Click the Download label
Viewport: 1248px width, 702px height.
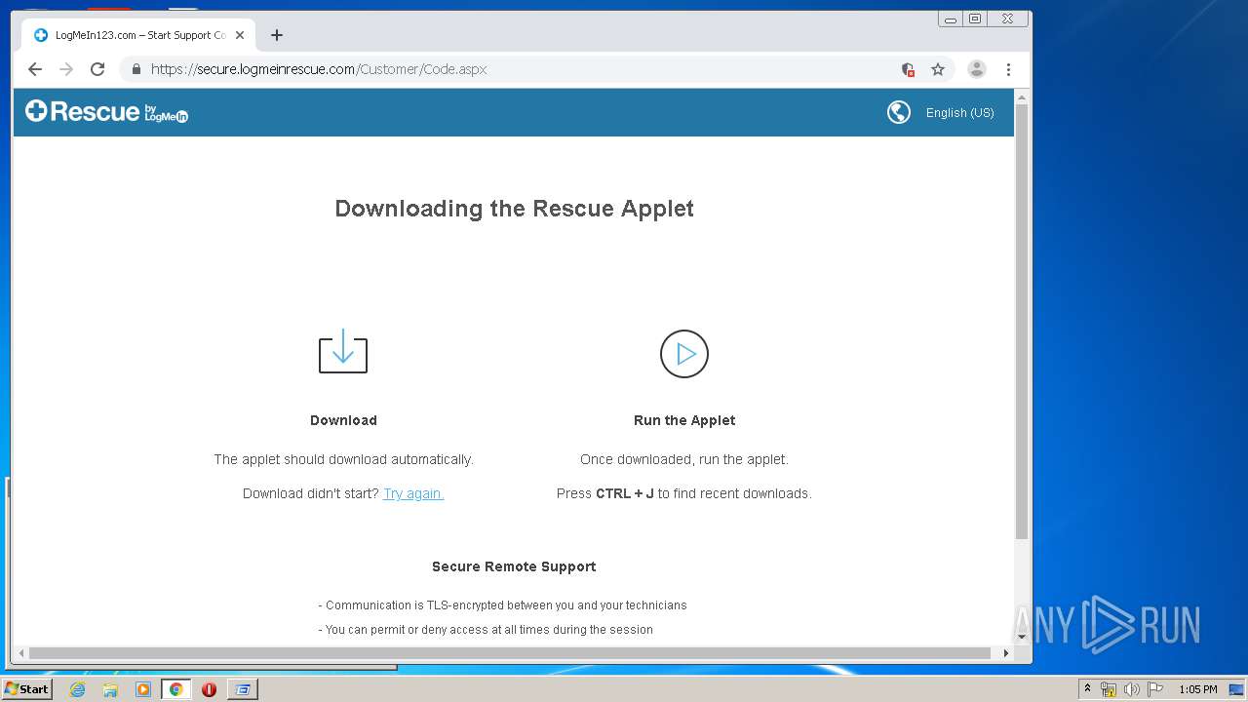click(343, 420)
